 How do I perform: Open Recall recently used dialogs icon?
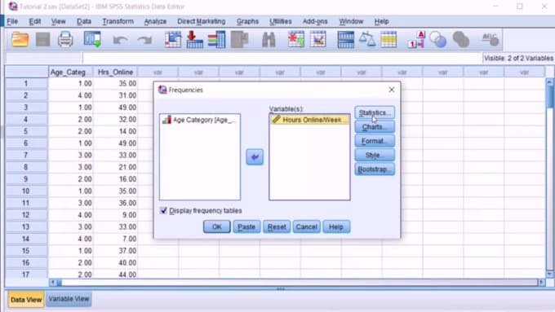pos(92,39)
